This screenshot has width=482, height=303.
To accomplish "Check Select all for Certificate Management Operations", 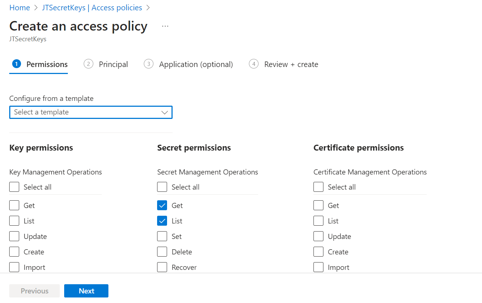I will click(x=318, y=187).
